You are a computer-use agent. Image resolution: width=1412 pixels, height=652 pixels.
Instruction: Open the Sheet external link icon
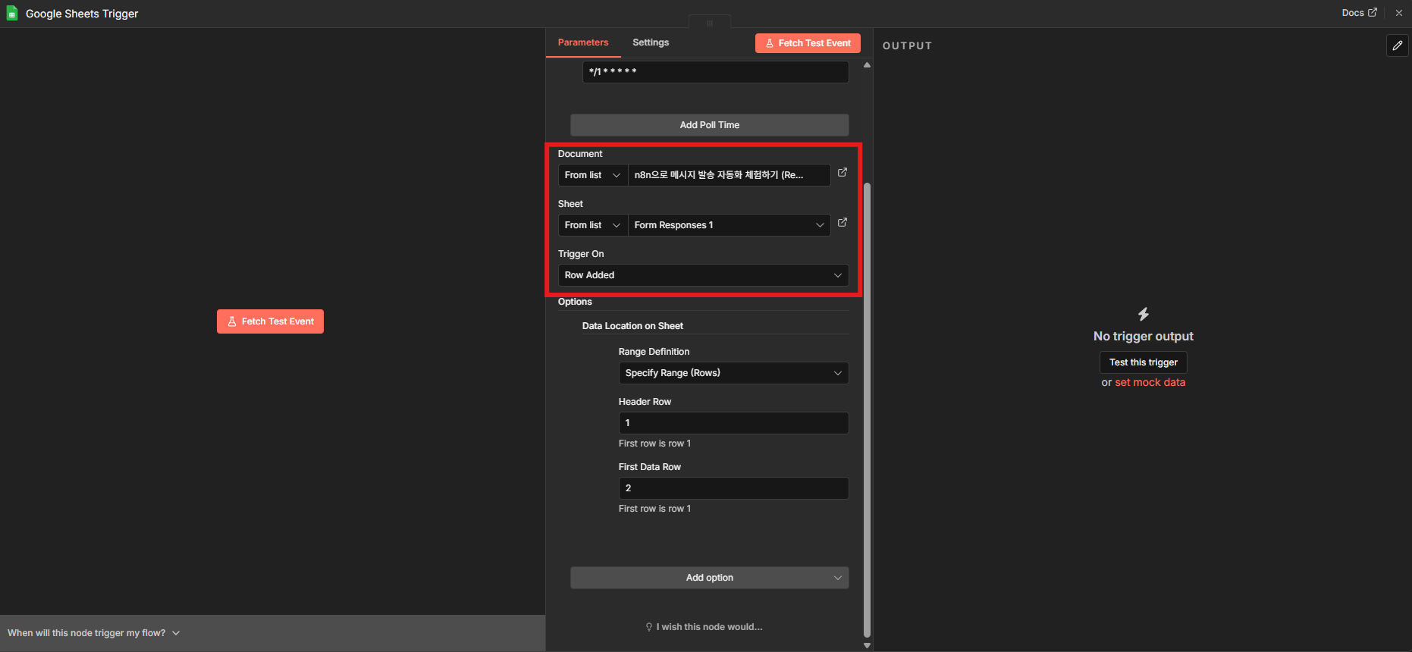tap(842, 223)
